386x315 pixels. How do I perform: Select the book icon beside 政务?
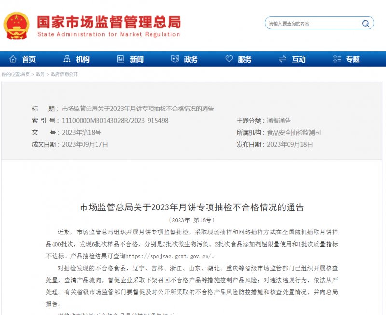(x=175, y=58)
